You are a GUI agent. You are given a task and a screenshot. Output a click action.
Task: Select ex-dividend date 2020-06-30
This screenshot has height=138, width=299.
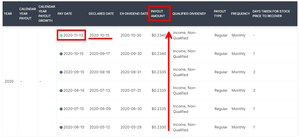[131, 109]
